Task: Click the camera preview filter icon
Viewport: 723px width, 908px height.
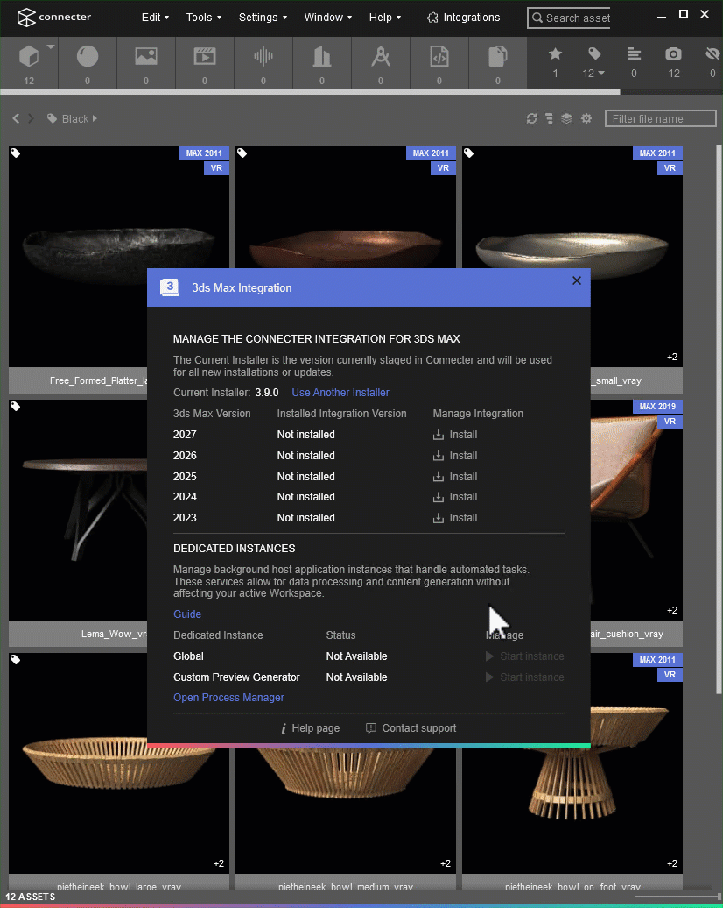Action: 673,53
